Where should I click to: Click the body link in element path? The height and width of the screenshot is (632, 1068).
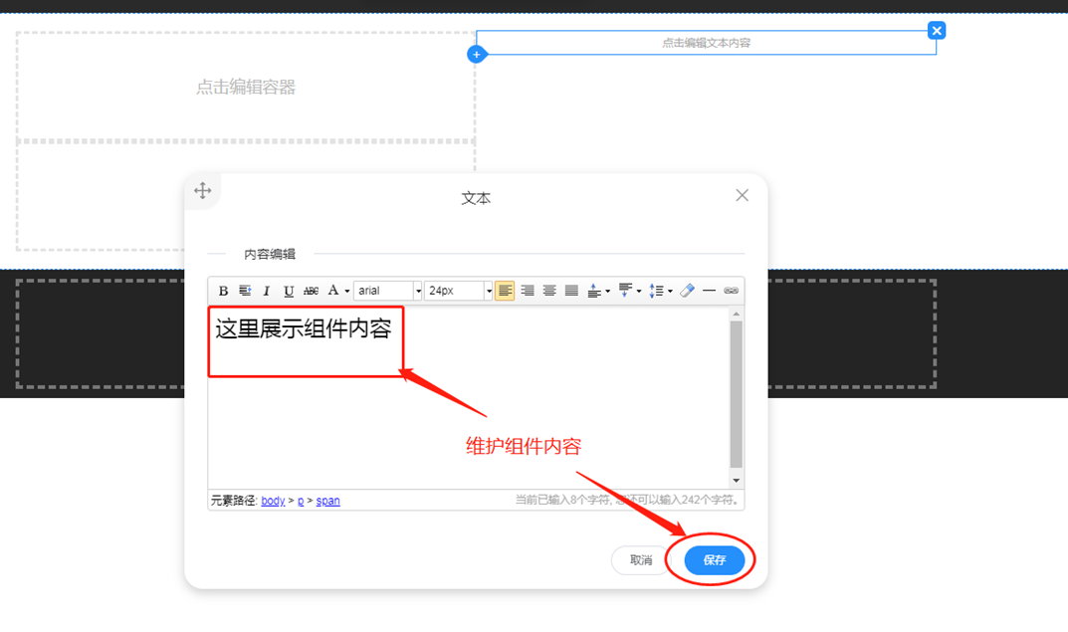[273, 501]
